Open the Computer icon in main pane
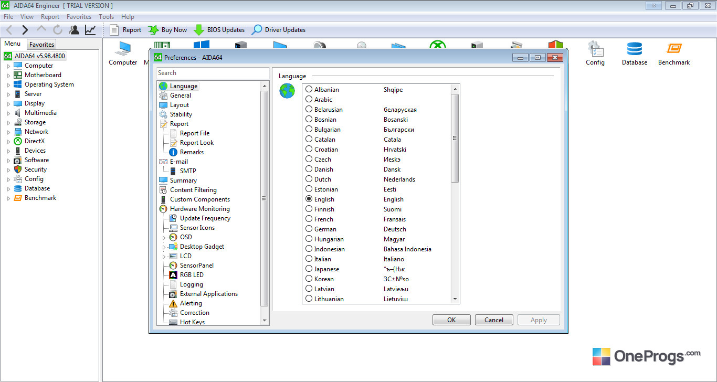This screenshot has width=717, height=382. [123, 53]
